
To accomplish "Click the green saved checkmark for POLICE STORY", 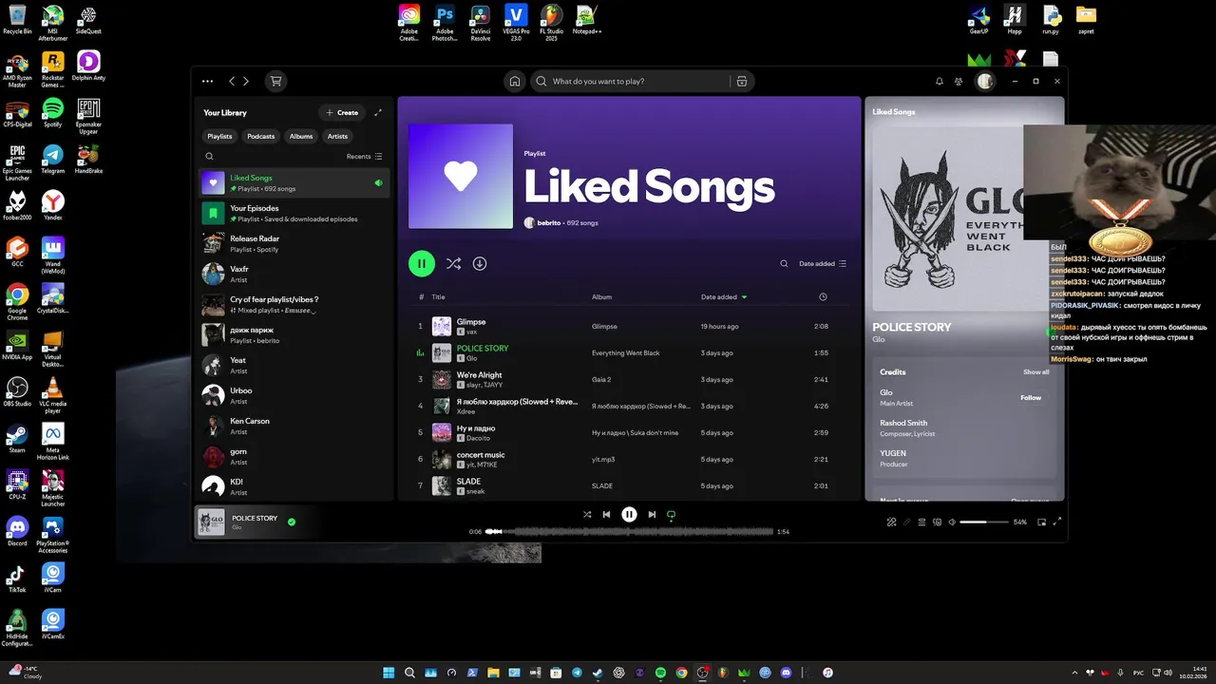I will (x=292, y=522).
